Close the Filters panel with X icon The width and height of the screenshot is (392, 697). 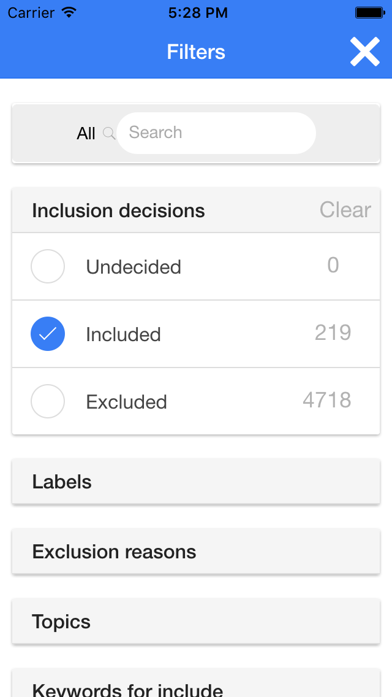coord(364,52)
